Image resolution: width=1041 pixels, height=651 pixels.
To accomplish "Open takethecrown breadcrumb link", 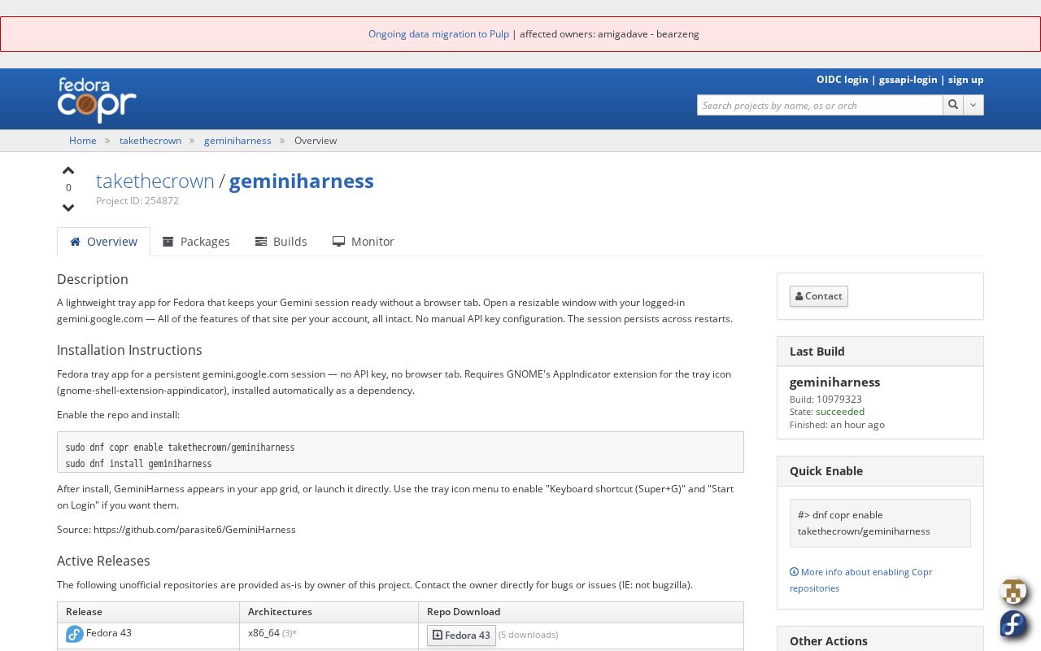I will click(150, 141).
